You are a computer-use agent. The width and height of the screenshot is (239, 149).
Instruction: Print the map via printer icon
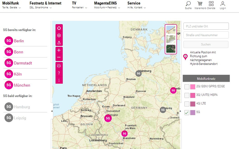point(59,66)
